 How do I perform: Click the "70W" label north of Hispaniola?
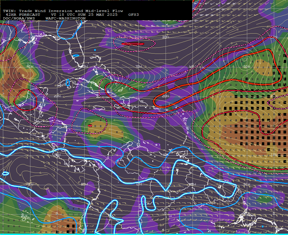138,66
